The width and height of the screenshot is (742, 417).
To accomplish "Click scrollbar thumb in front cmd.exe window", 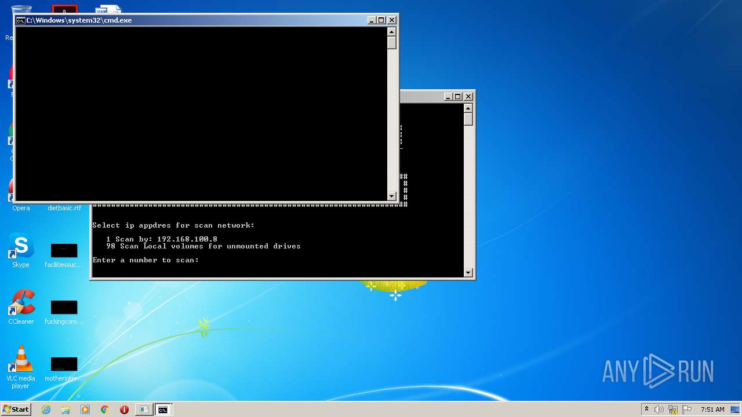I will tap(392, 43).
